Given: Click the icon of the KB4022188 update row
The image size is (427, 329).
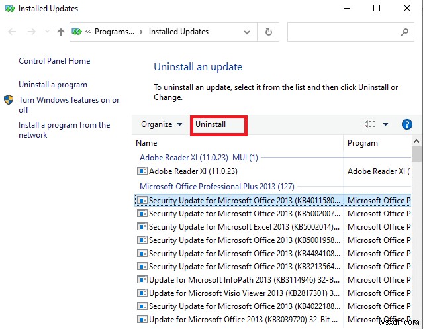Looking at the screenshot, I should tap(142, 306).
